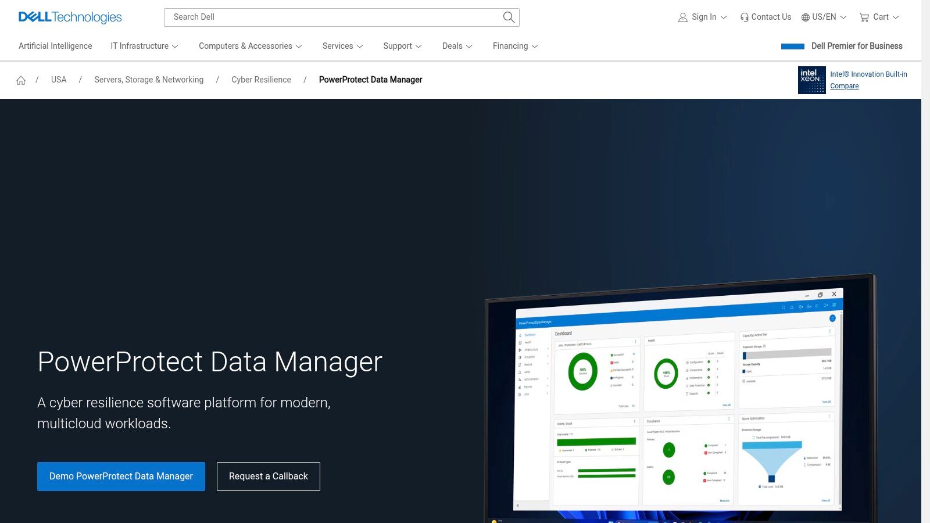Screen dimensions: 930x523
Task: Click the Intel Xeon badge
Action: pyautogui.click(x=811, y=80)
